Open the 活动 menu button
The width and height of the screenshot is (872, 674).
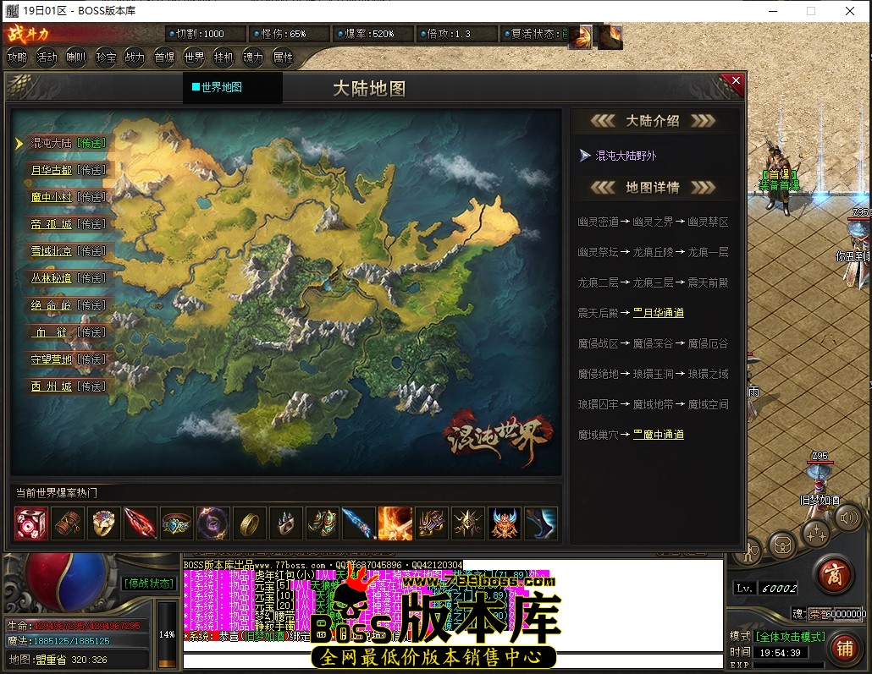47,58
